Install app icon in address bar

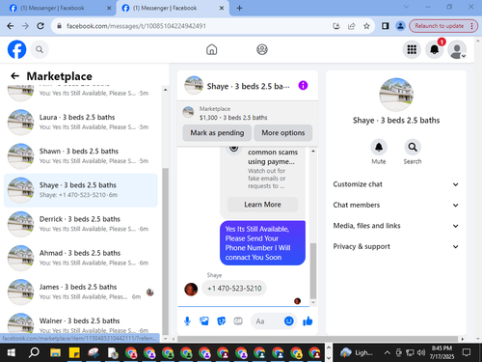336,26
